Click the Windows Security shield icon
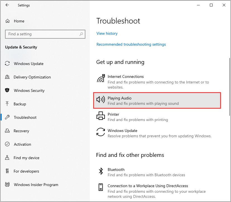 click(7, 90)
